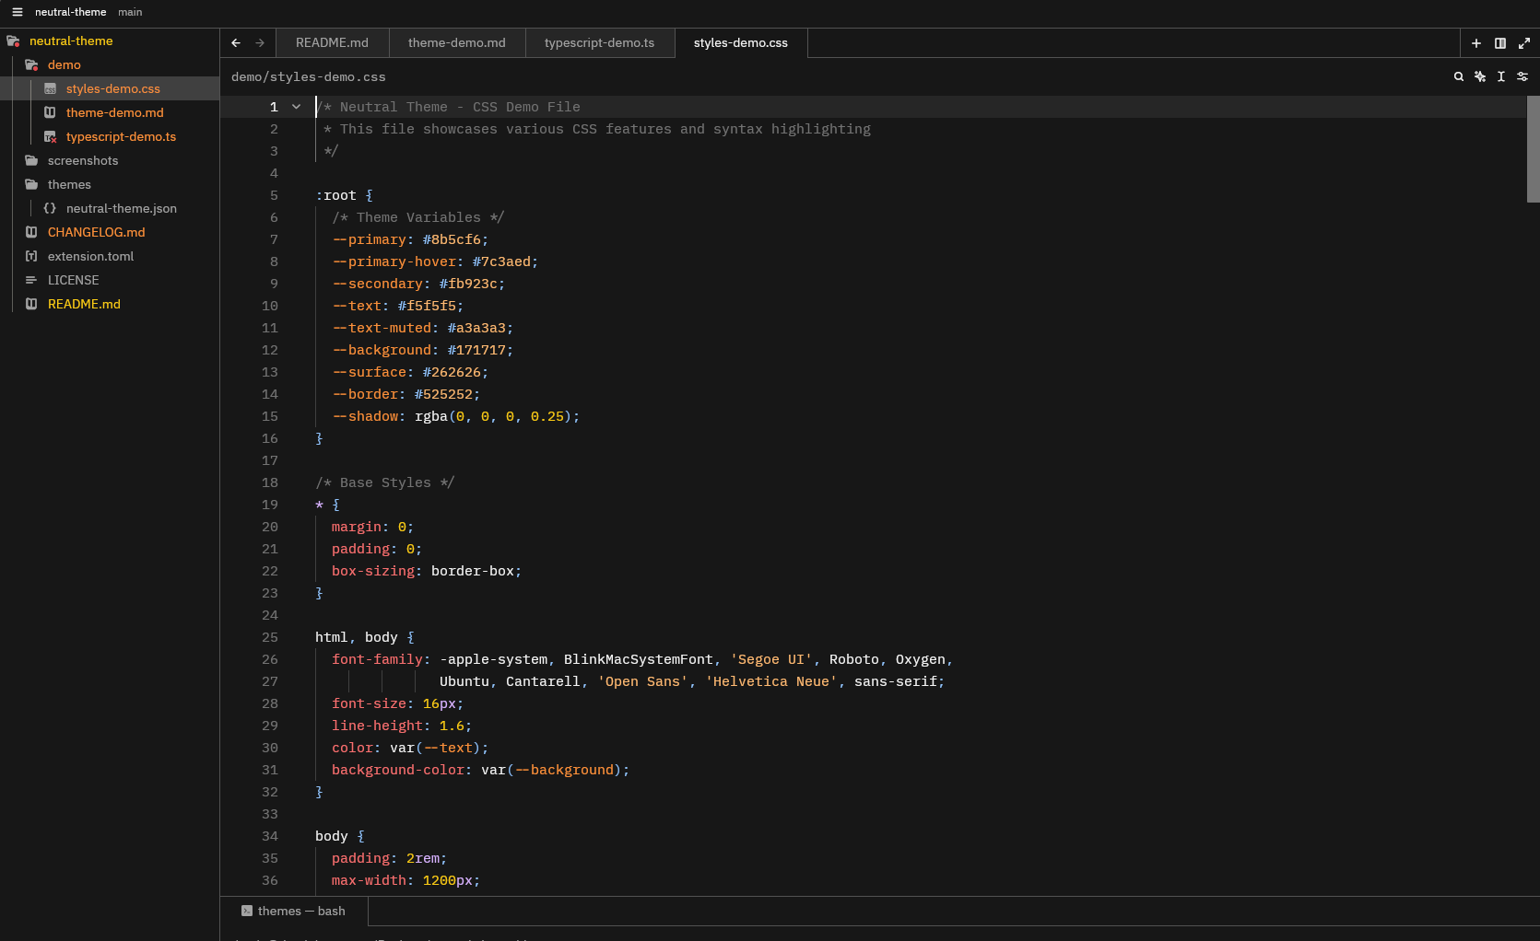Click the book icon beside README.md in tree

(31, 304)
